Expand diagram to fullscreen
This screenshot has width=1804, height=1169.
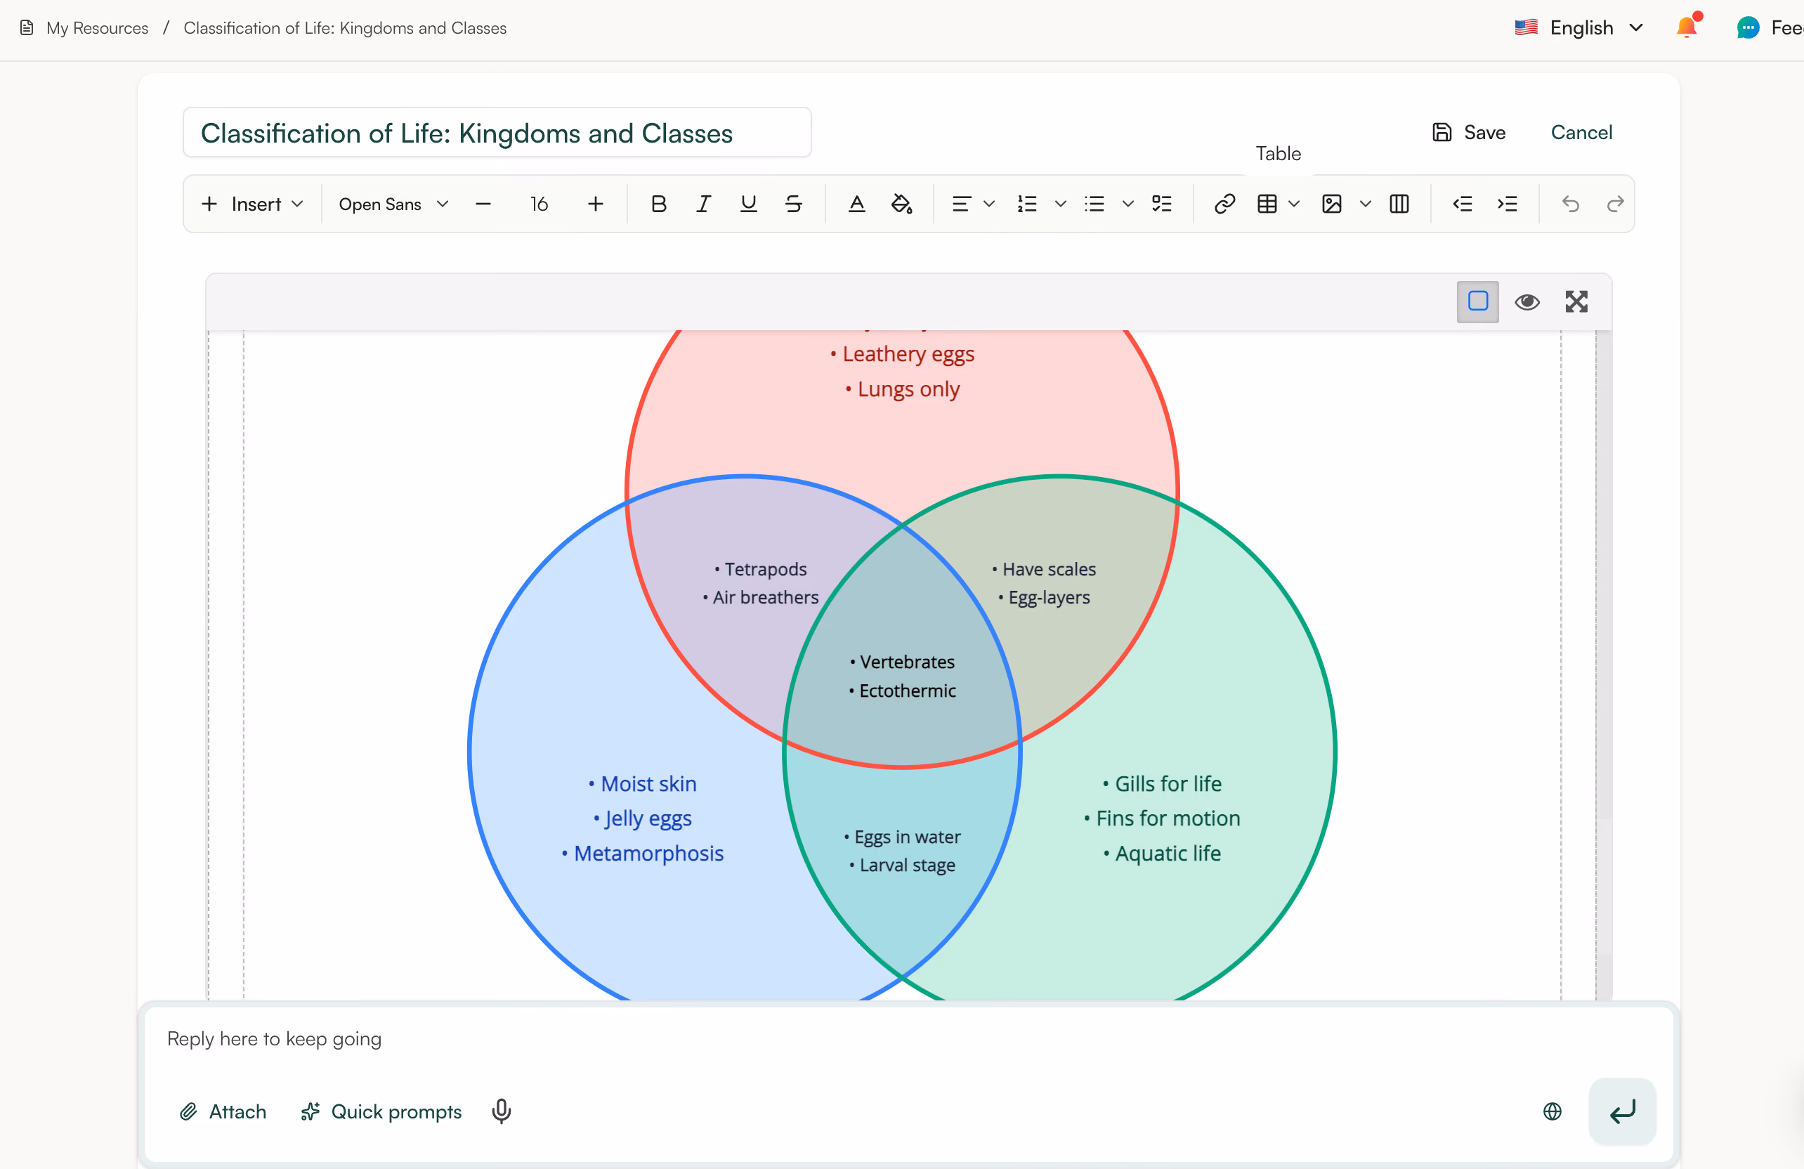tap(1576, 301)
